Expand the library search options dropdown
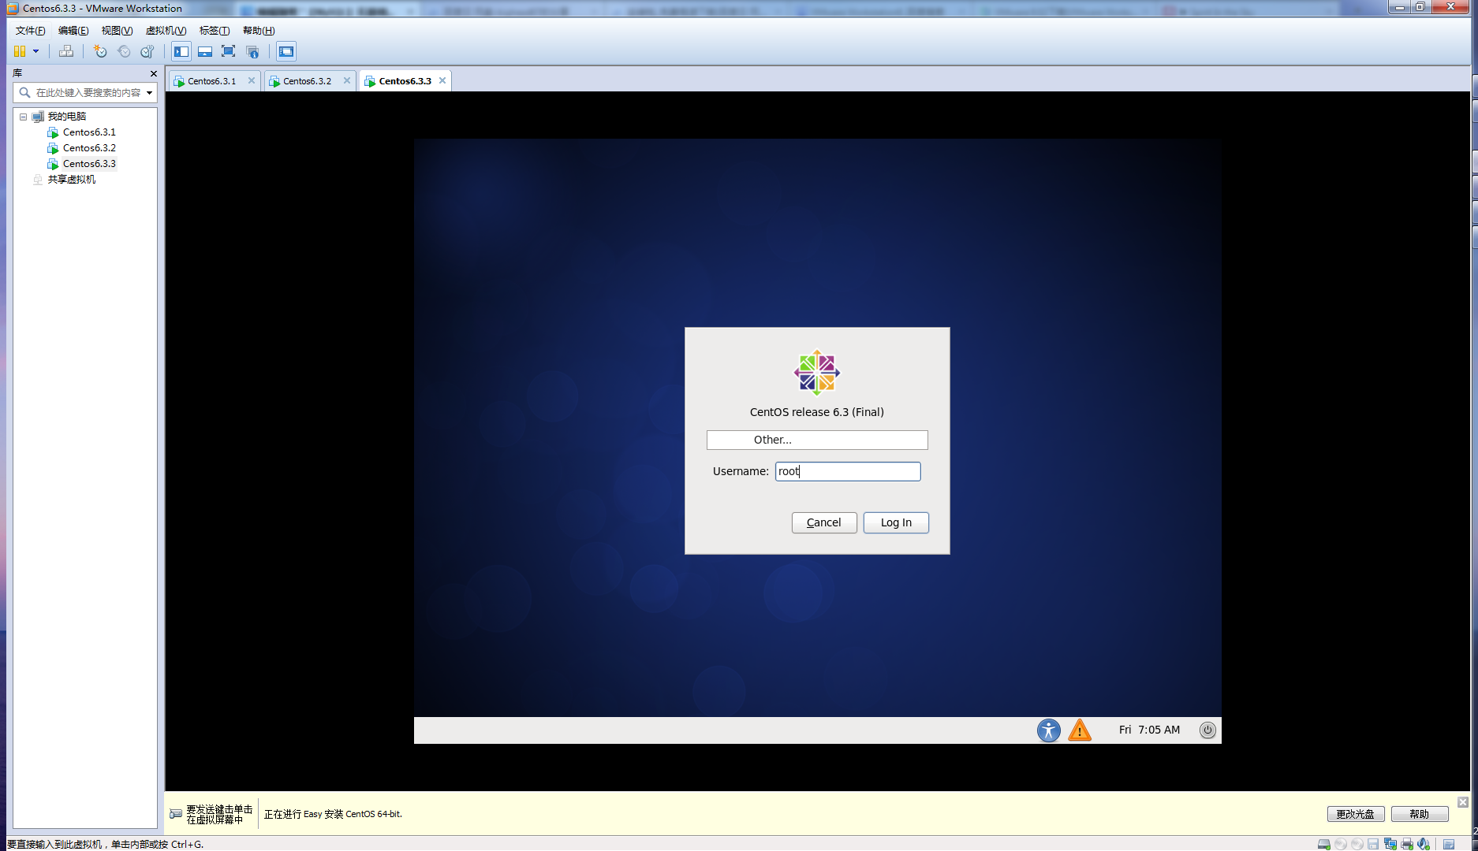Viewport: 1478px width, 851px height. click(149, 93)
